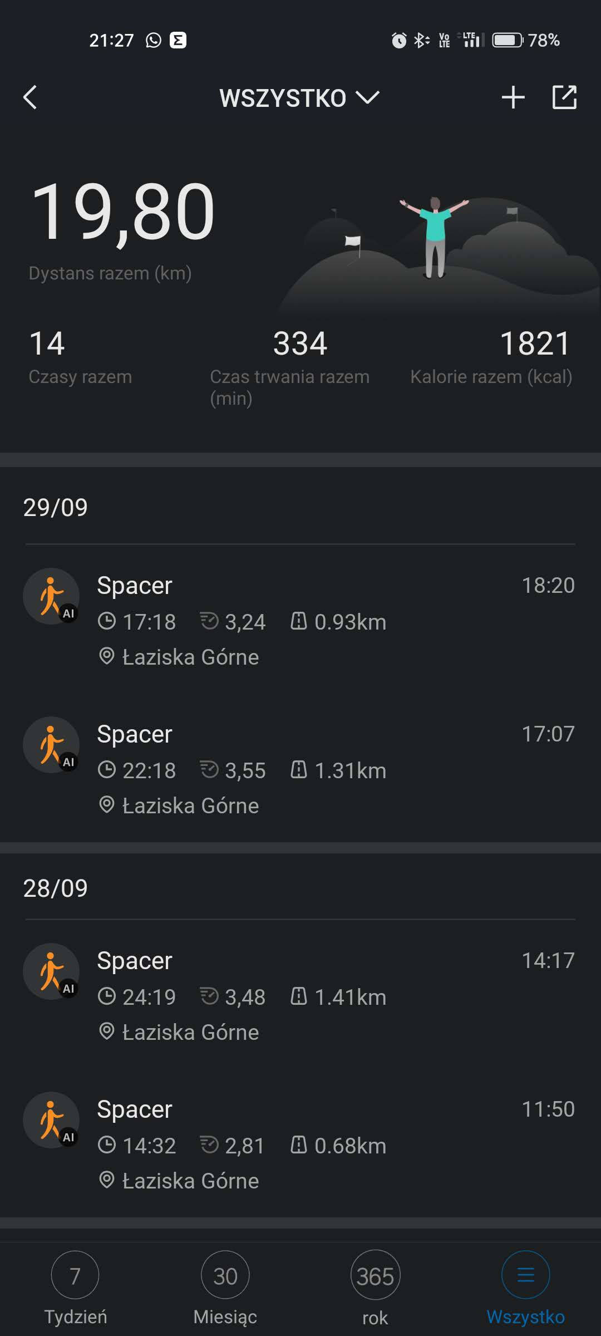The height and width of the screenshot is (1336, 601).
Task: Add a new workout with plus icon
Action: 513,97
